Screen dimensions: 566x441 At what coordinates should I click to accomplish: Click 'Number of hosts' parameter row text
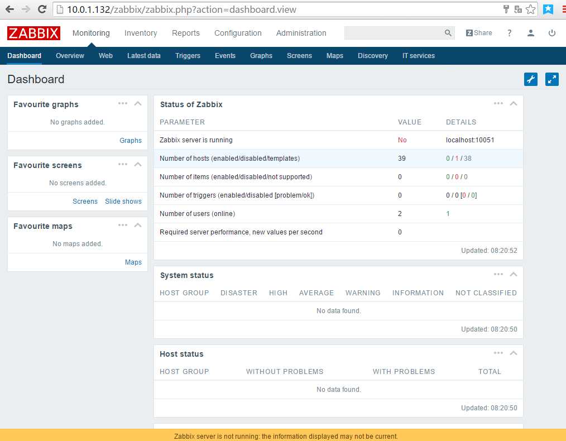[229, 159]
